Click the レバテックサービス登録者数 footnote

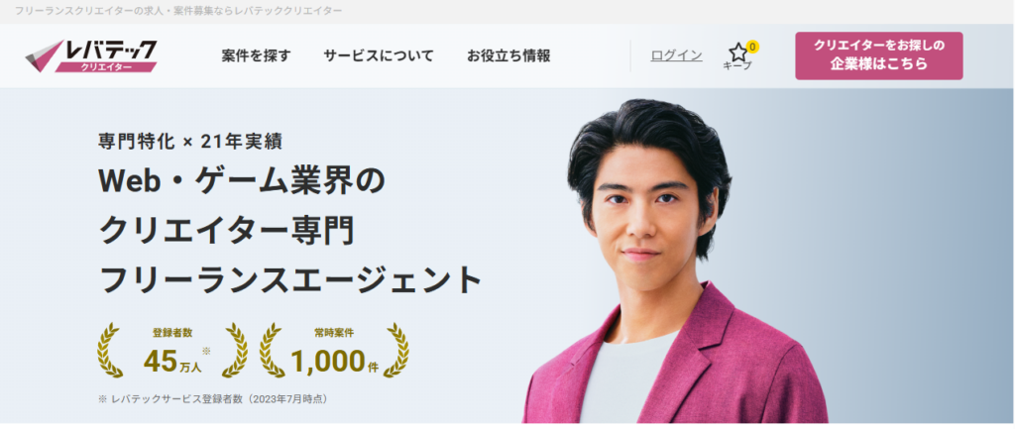(x=213, y=399)
